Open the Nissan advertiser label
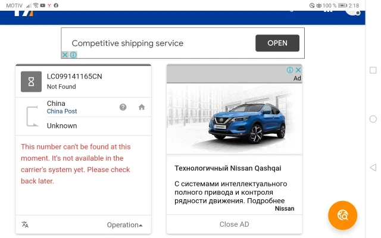381x238 pixels. (x=285, y=209)
